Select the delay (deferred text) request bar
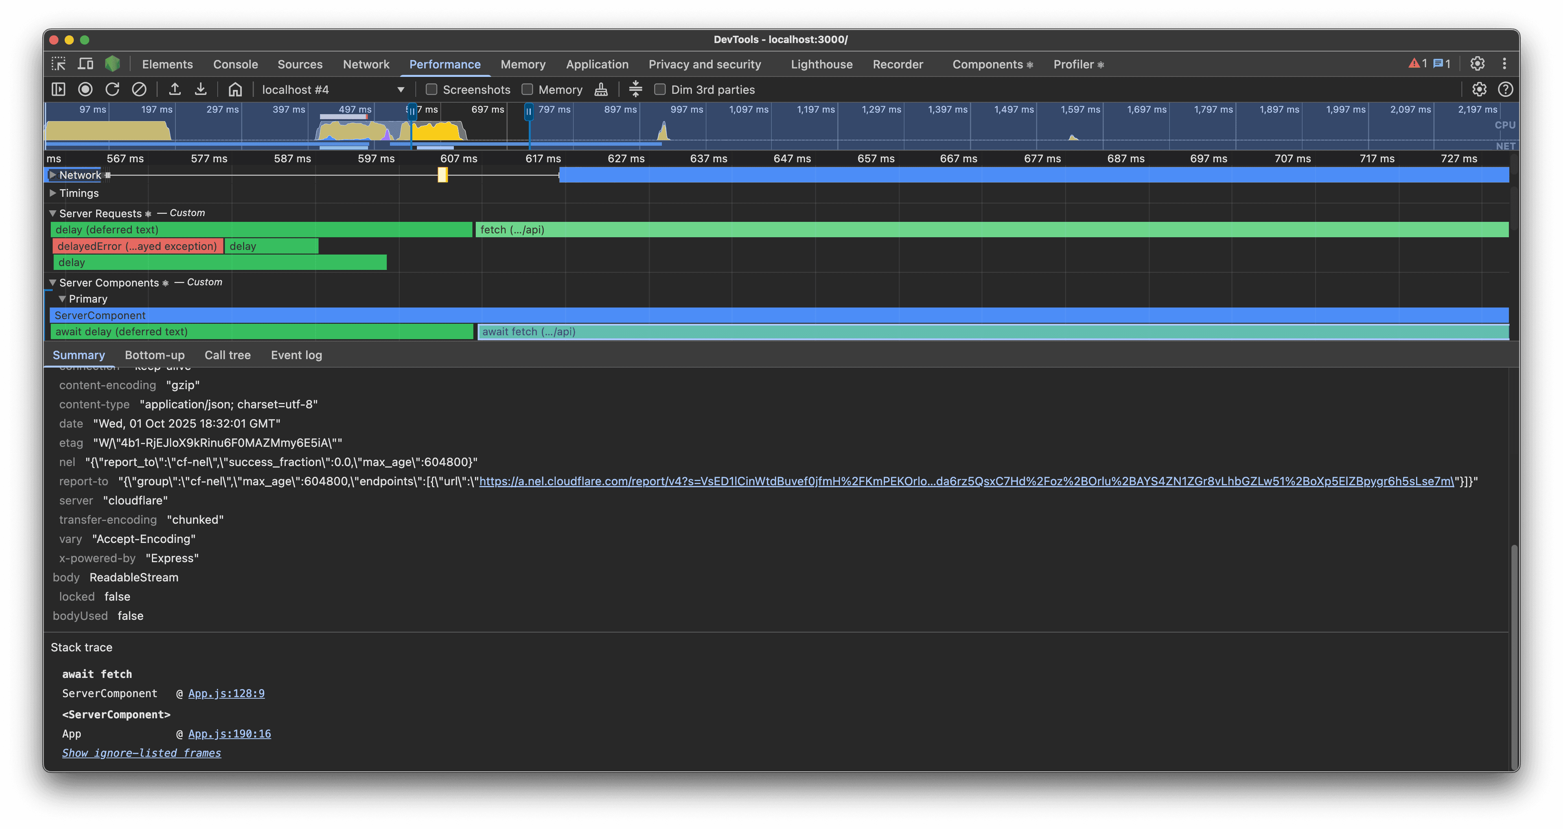The image size is (1563, 829). (x=261, y=230)
